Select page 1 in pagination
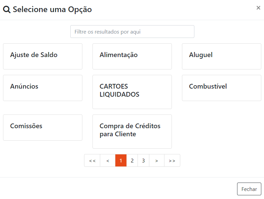The height and width of the screenshot is (199, 264). [x=121, y=161]
